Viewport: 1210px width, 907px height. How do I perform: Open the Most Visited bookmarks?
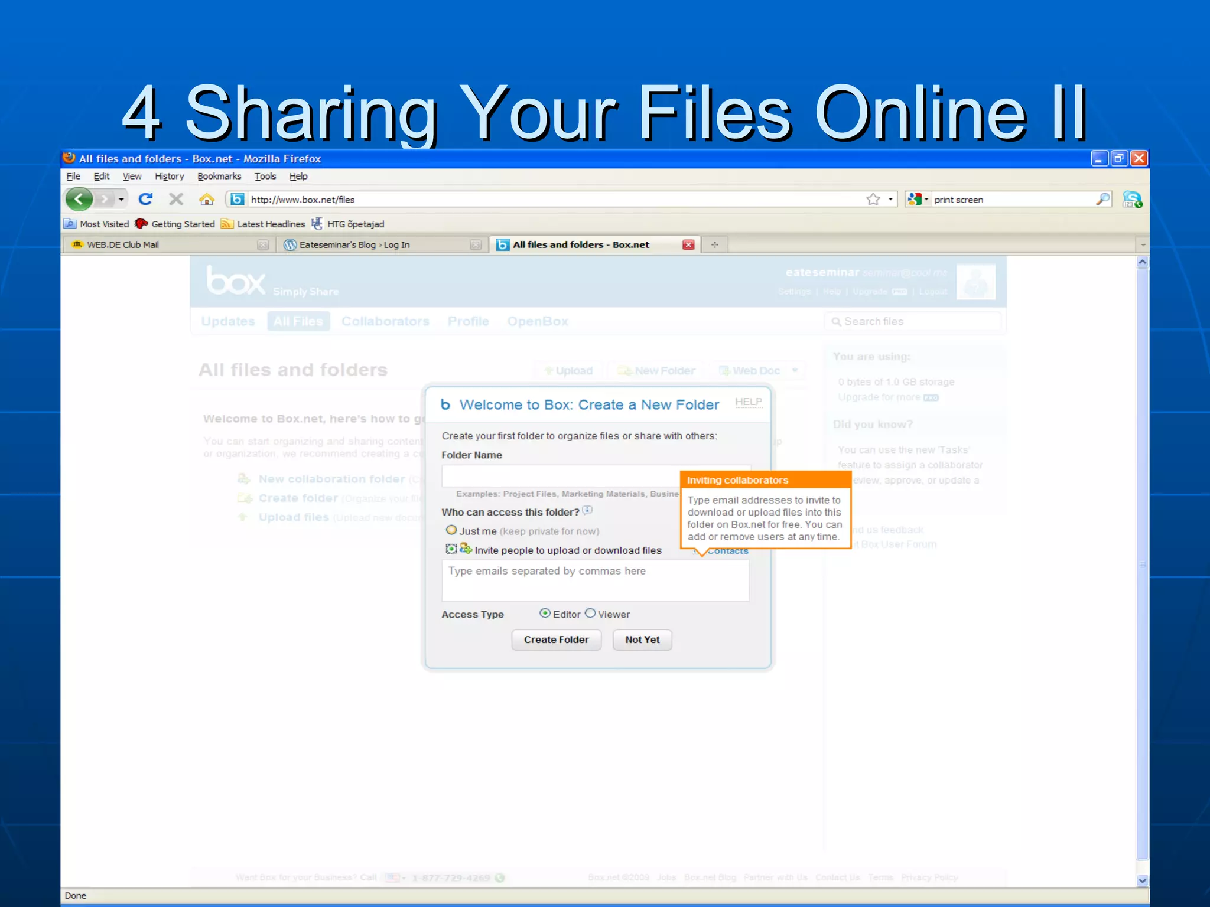[96, 224]
